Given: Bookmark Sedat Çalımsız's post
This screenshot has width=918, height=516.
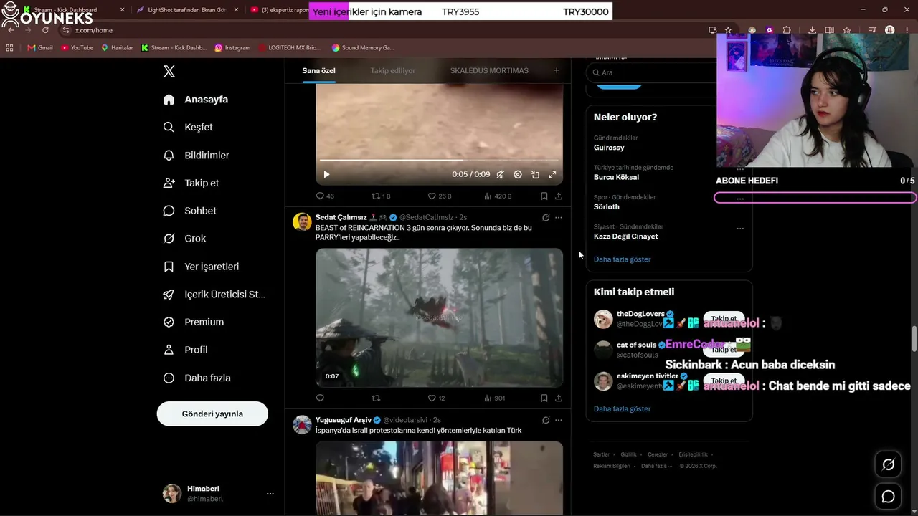Looking at the screenshot, I should point(544,398).
